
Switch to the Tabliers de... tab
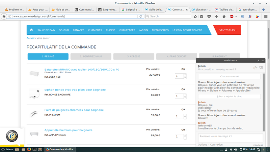click(225, 10)
